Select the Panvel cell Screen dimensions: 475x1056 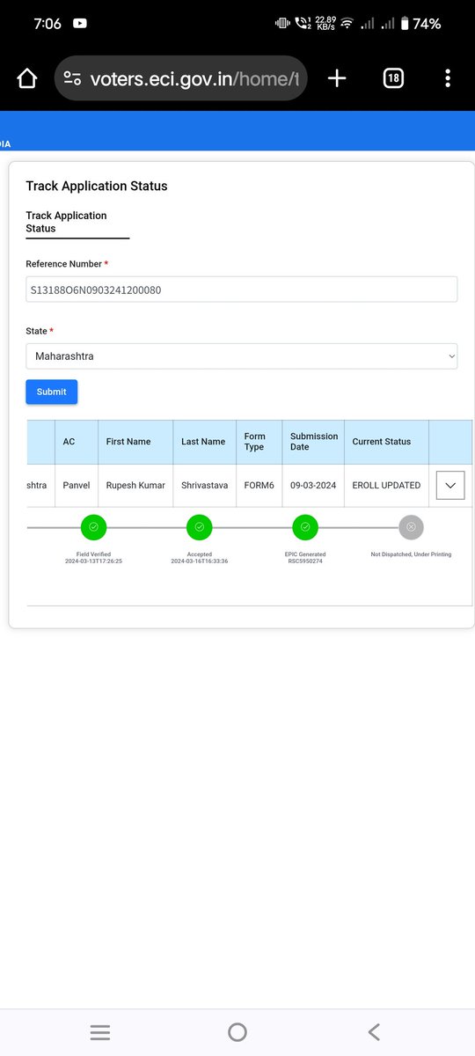[x=76, y=485]
